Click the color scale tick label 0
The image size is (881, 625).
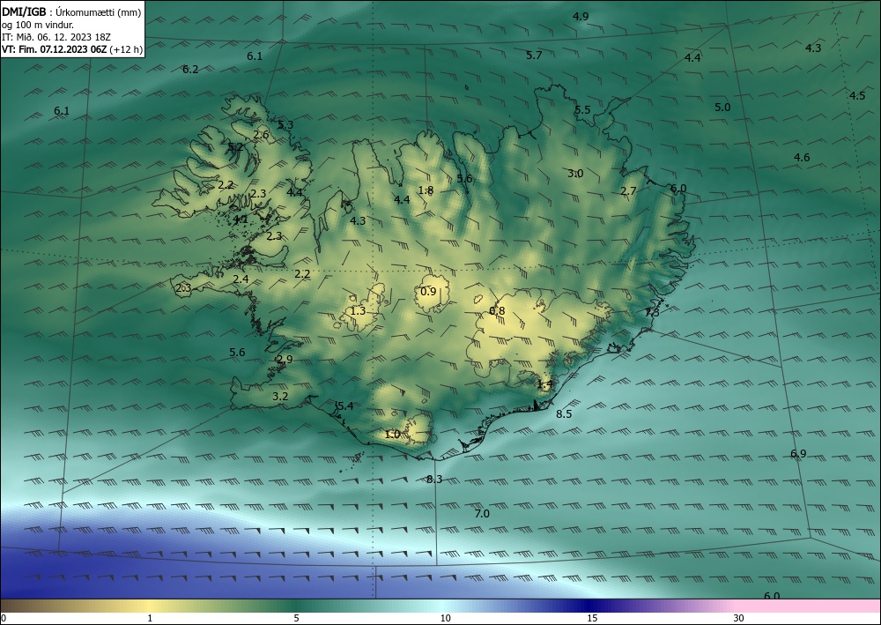[4, 618]
